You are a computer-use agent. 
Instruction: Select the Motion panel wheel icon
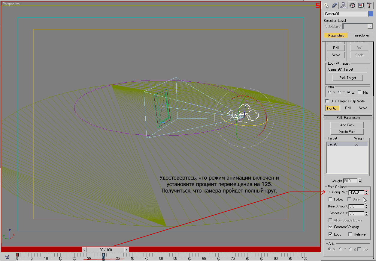[352, 5]
